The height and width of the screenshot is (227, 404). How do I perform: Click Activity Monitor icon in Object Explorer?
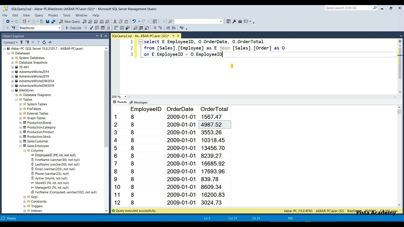50,42
